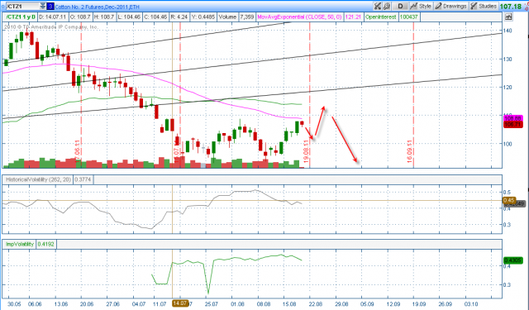The height and width of the screenshot is (310, 529).
Task: Open the Style menu
Action: 421,6
